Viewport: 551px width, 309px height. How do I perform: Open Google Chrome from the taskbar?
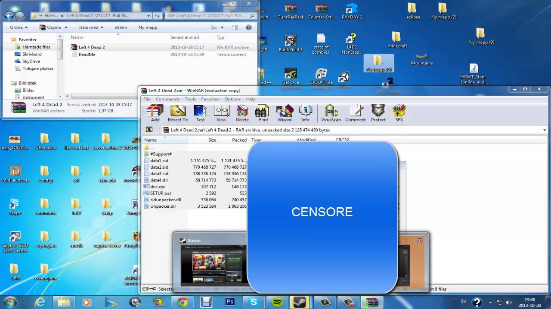point(182,302)
